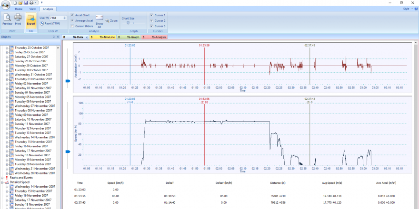Uncheck the Accel Chart checkbox

tap(72, 15)
